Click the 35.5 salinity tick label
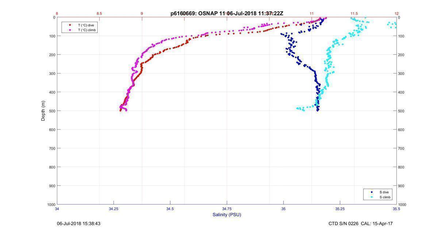This screenshot has width=438, height=230. pos(396,209)
